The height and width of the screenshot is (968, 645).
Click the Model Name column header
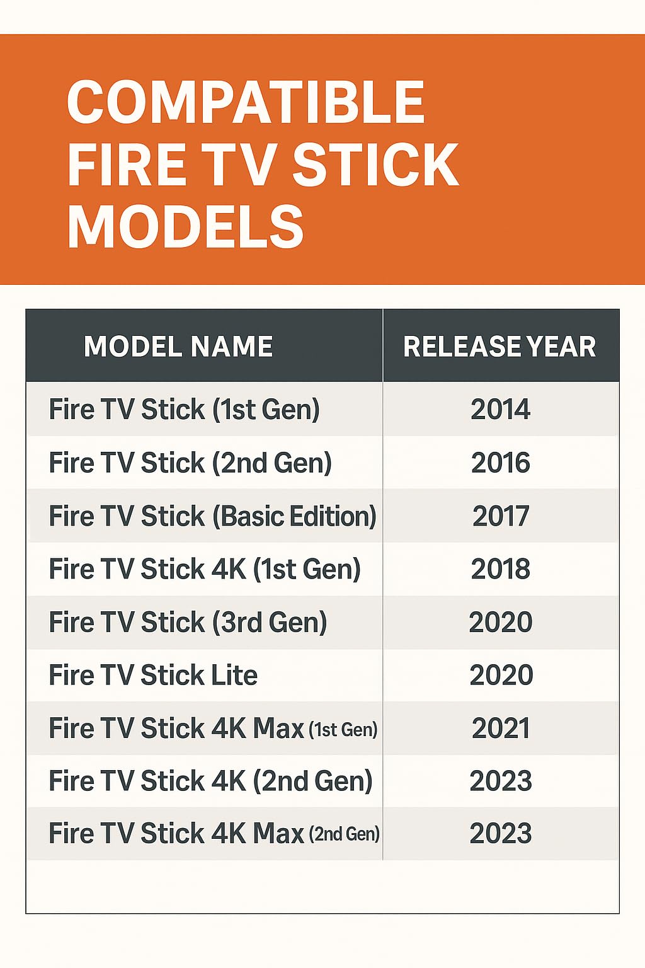click(178, 346)
